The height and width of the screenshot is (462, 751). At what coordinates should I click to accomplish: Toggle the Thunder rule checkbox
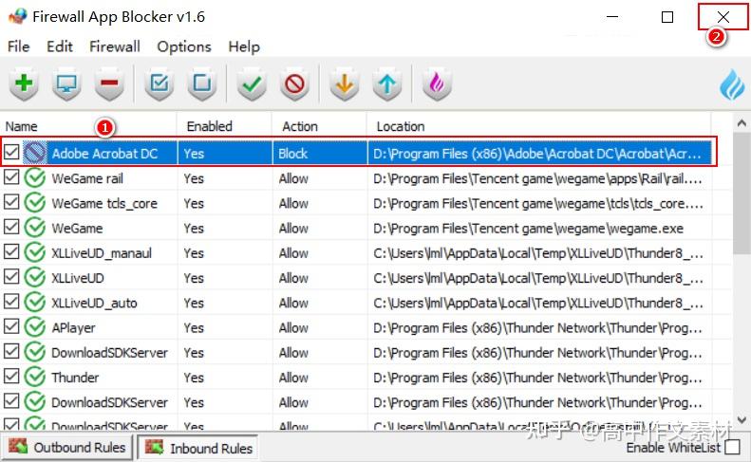11,377
